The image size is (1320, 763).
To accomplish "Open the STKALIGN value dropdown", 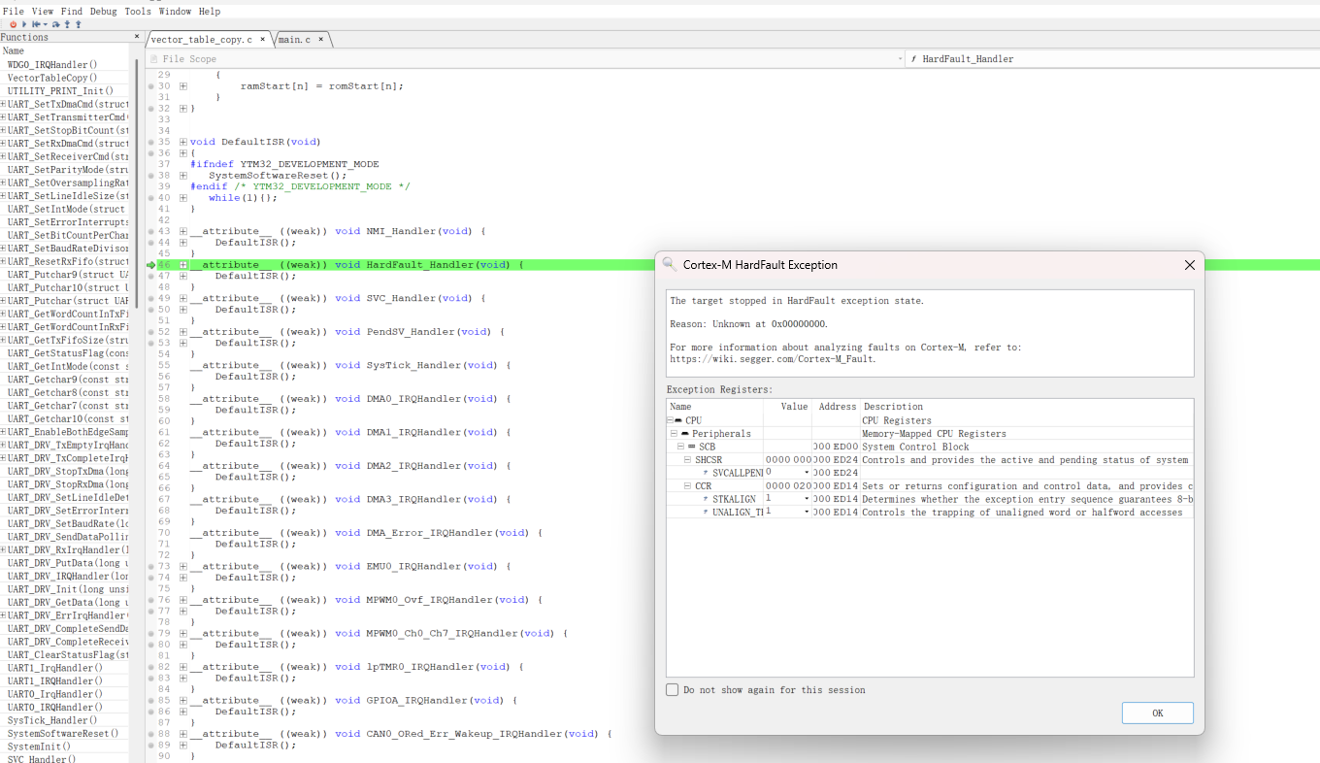I will [807, 499].
